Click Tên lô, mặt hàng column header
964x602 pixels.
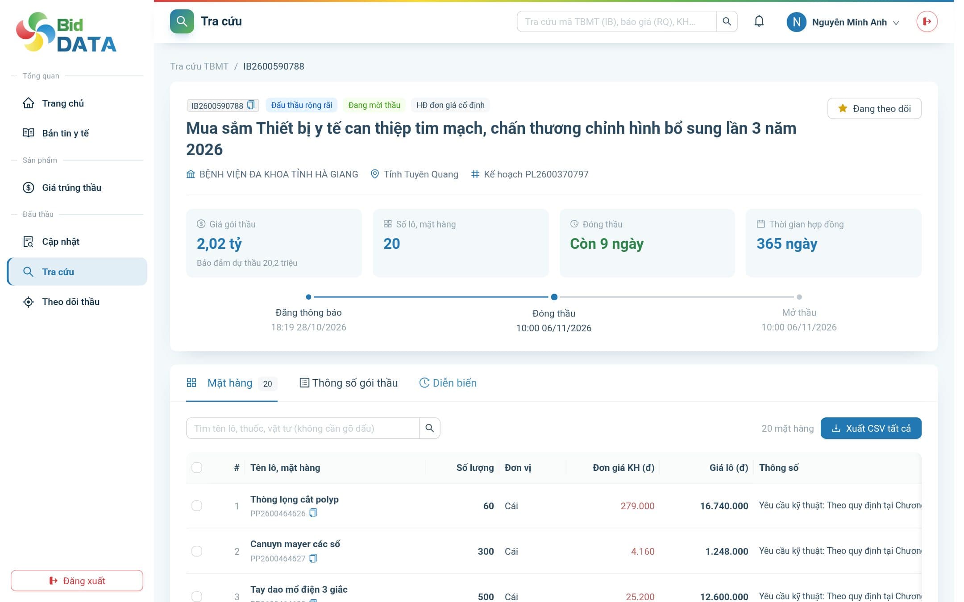[285, 468]
